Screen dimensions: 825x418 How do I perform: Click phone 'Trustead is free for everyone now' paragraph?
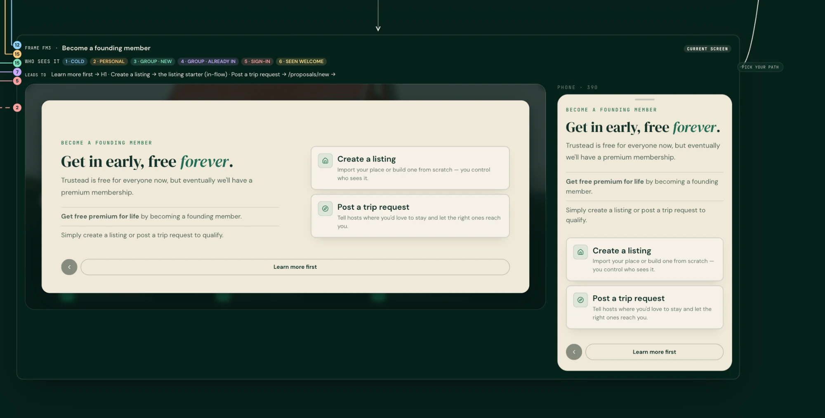[643, 151]
